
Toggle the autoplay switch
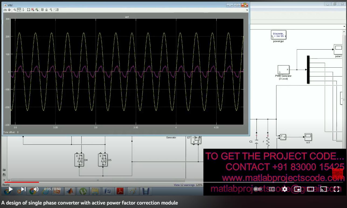(x=258, y=189)
